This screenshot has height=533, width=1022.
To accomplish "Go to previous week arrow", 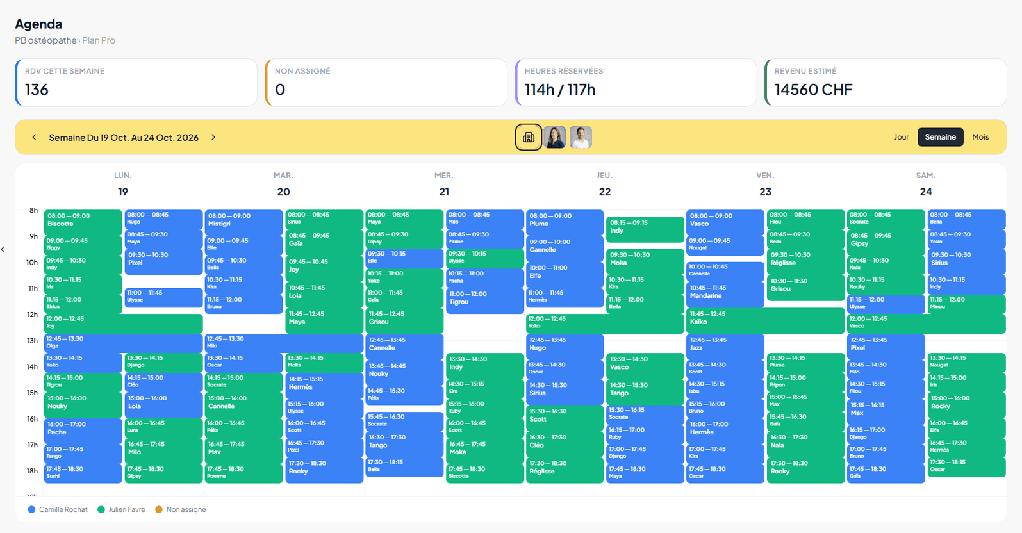I will [34, 137].
